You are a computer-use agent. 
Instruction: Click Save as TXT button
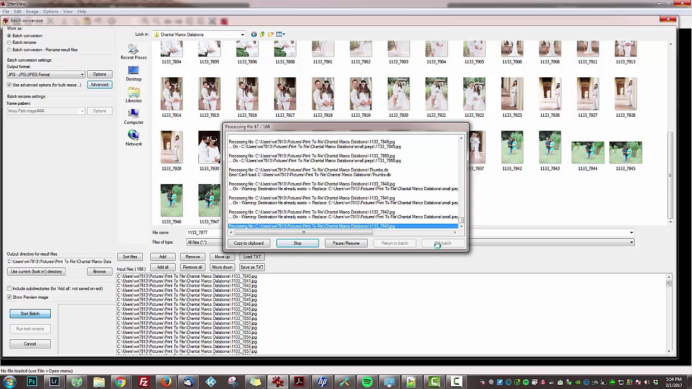pos(252,267)
